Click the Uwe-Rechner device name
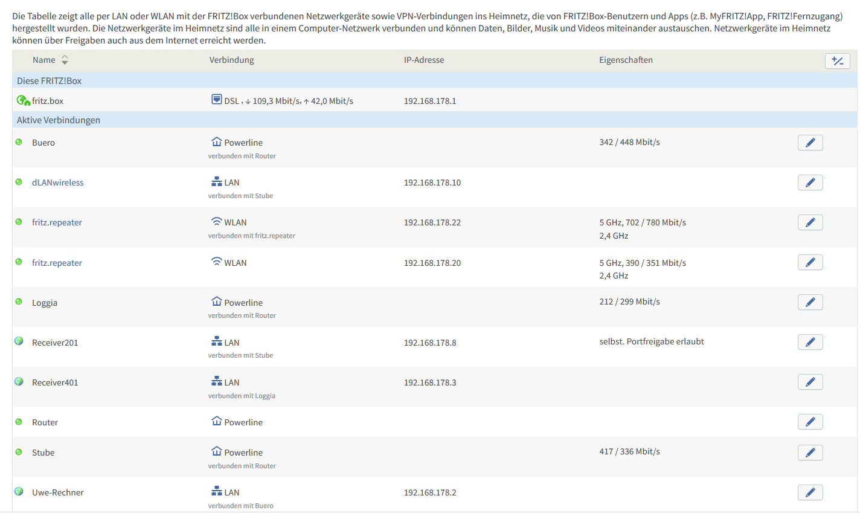The image size is (860, 516). (58, 492)
